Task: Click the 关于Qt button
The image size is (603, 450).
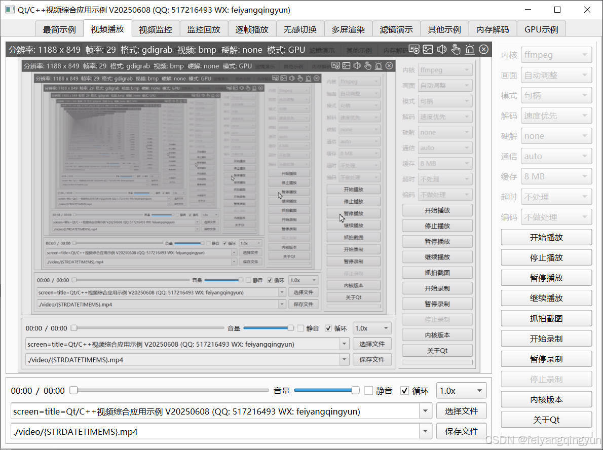Action: pyautogui.click(x=546, y=420)
